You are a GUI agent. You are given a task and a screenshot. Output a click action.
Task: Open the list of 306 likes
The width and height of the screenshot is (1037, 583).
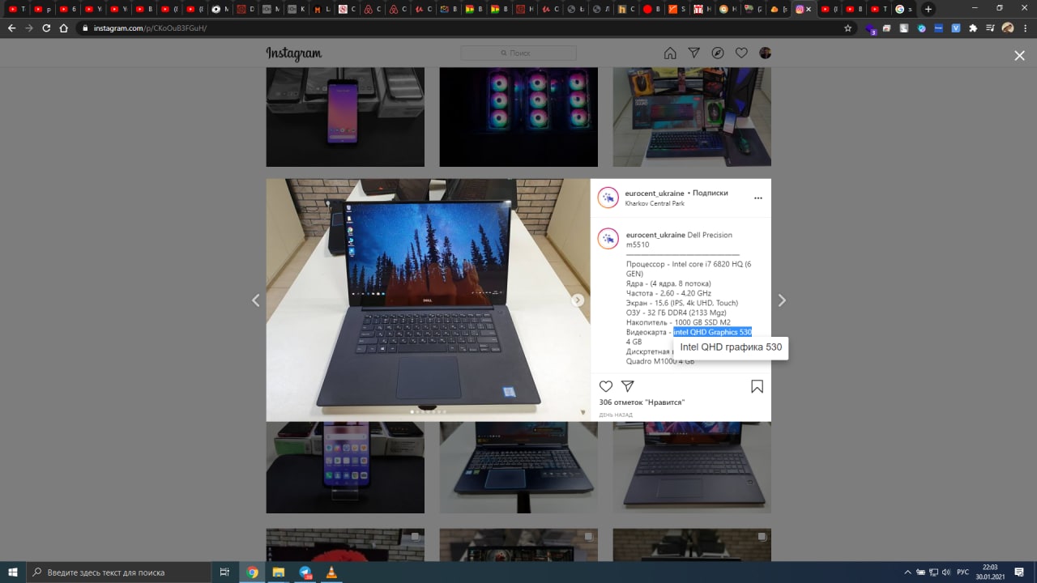click(642, 402)
